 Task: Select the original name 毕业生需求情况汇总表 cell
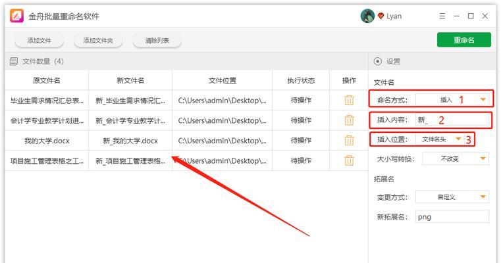coord(47,100)
